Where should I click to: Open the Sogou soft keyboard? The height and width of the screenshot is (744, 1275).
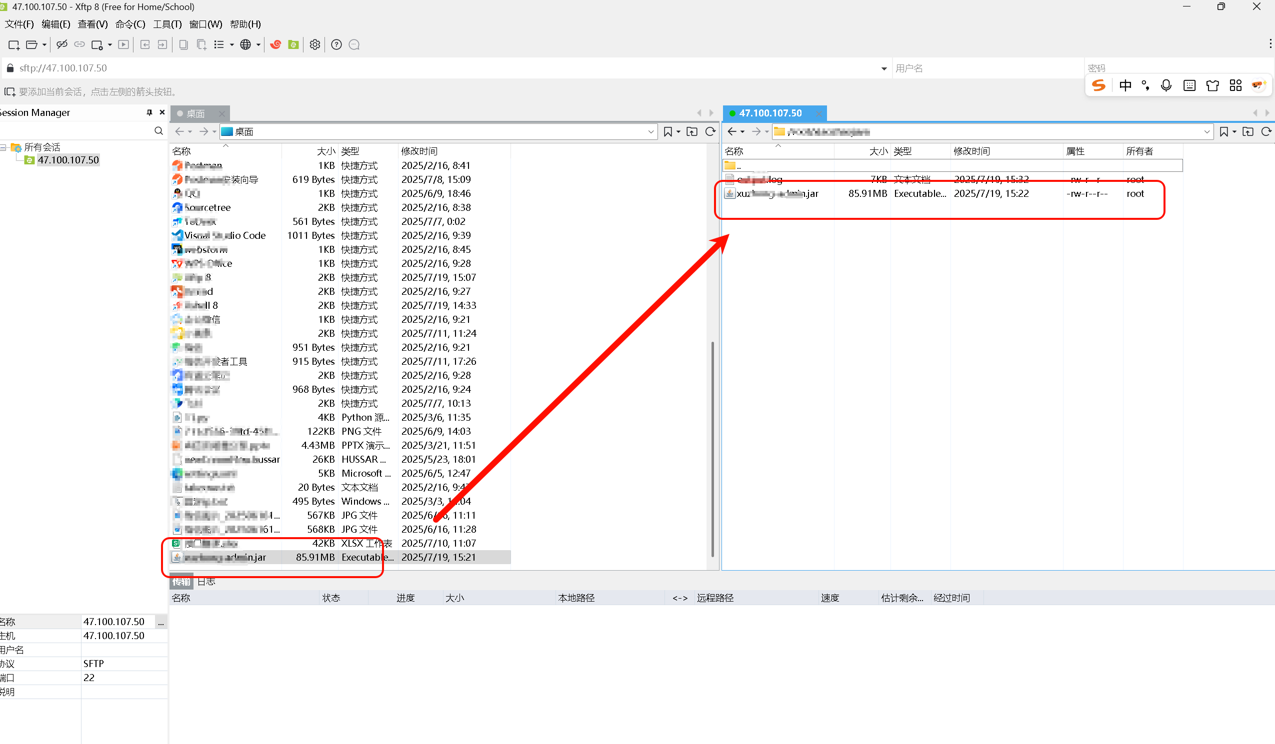[1189, 85]
